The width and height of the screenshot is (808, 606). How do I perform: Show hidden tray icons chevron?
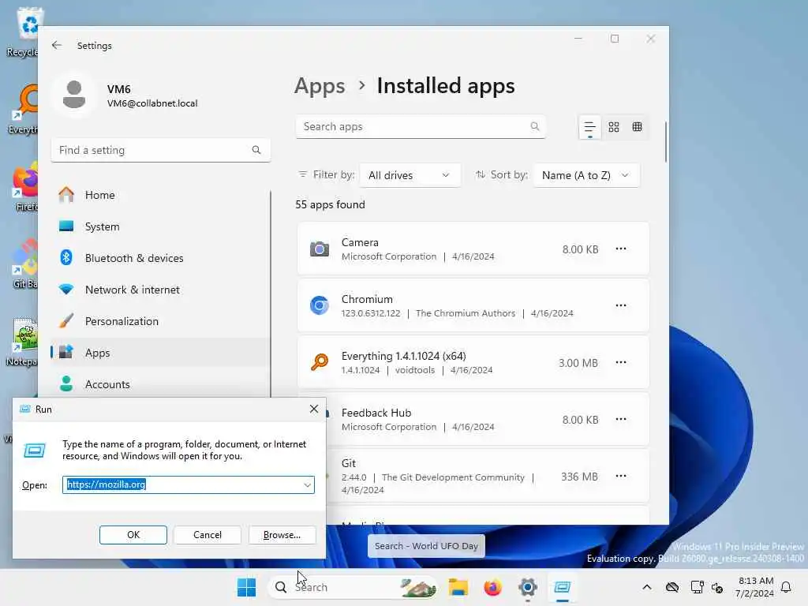tap(647, 587)
